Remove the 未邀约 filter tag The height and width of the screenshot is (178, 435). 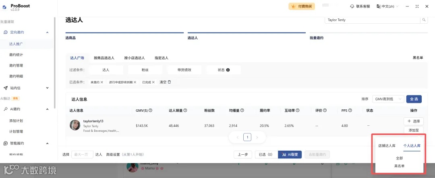(102, 82)
